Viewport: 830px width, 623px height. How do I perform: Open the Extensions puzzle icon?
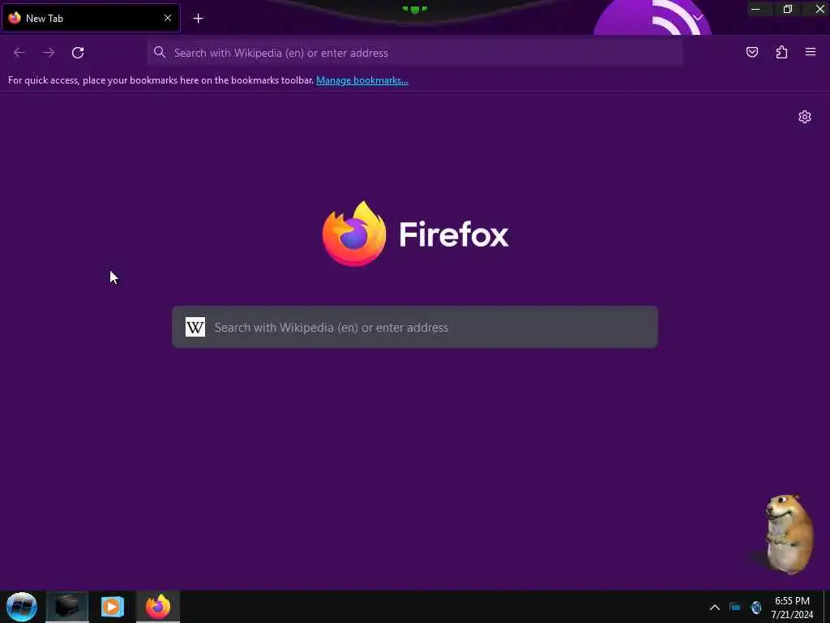[x=781, y=52]
